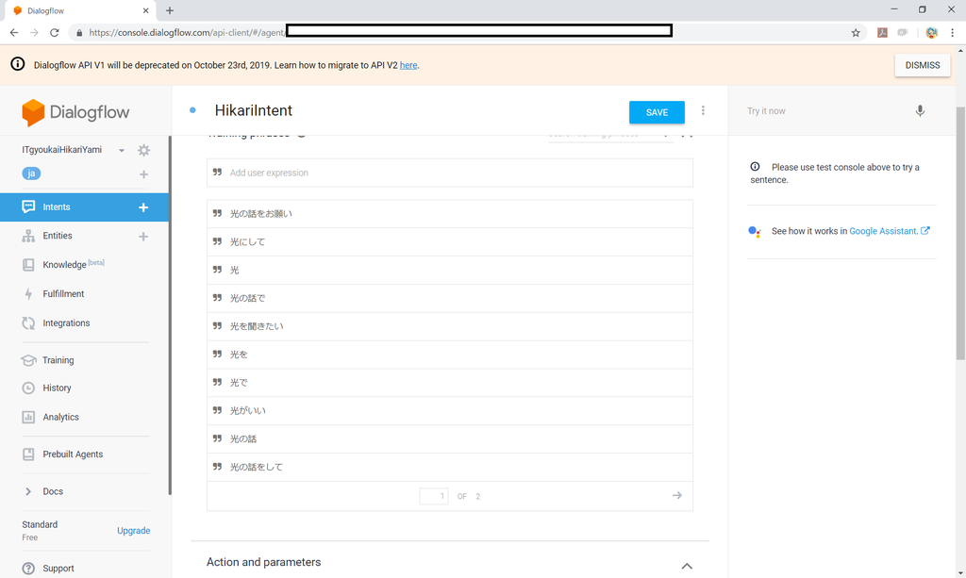
Task: Click training phrases page number field
Action: (x=434, y=496)
